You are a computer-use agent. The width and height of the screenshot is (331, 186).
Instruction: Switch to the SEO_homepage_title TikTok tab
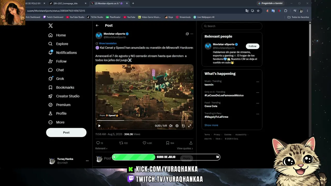[67, 3]
